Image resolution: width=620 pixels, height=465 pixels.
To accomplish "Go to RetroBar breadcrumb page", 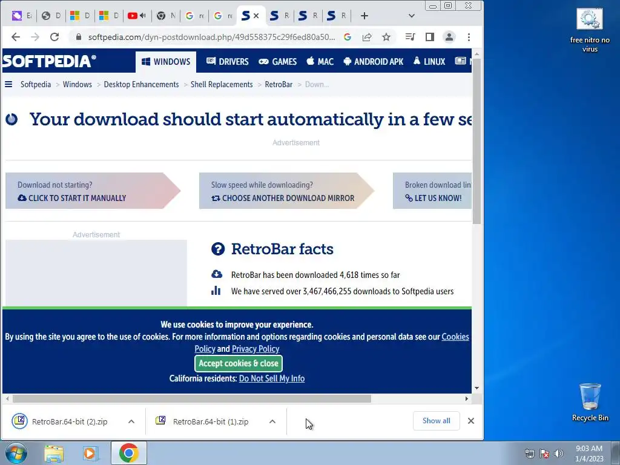I will point(279,84).
